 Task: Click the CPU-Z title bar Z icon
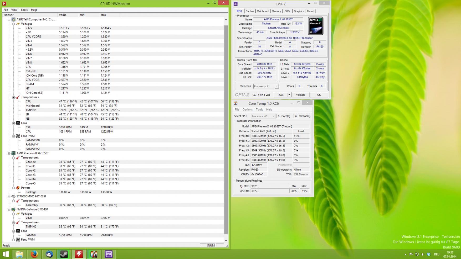pyautogui.click(x=235, y=4)
